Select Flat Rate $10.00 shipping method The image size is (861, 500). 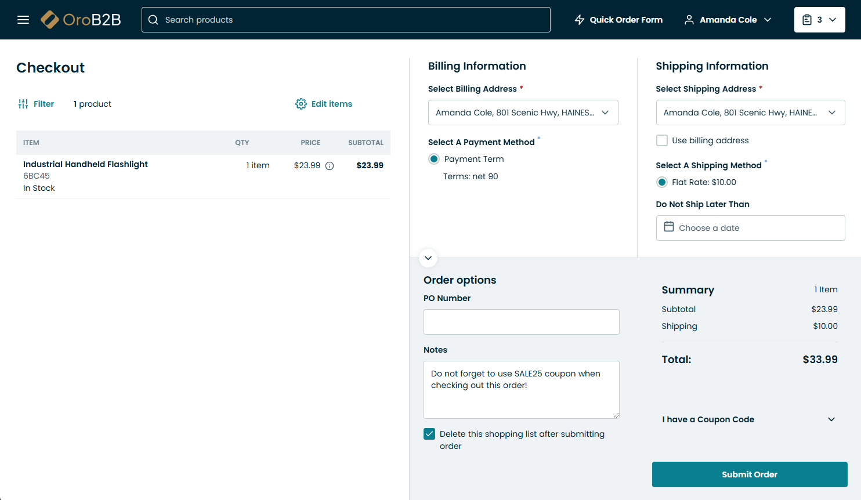pyautogui.click(x=661, y=182)
